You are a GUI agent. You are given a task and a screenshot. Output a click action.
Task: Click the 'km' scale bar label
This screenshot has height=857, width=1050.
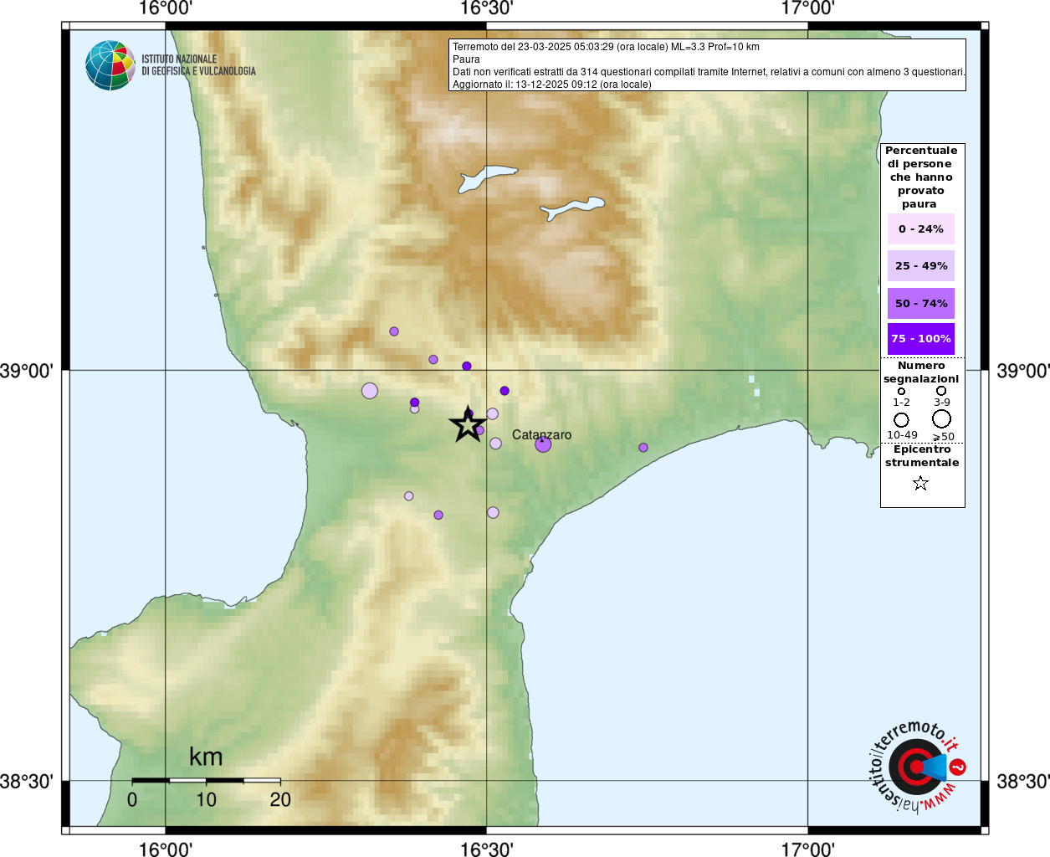(206, 757)
